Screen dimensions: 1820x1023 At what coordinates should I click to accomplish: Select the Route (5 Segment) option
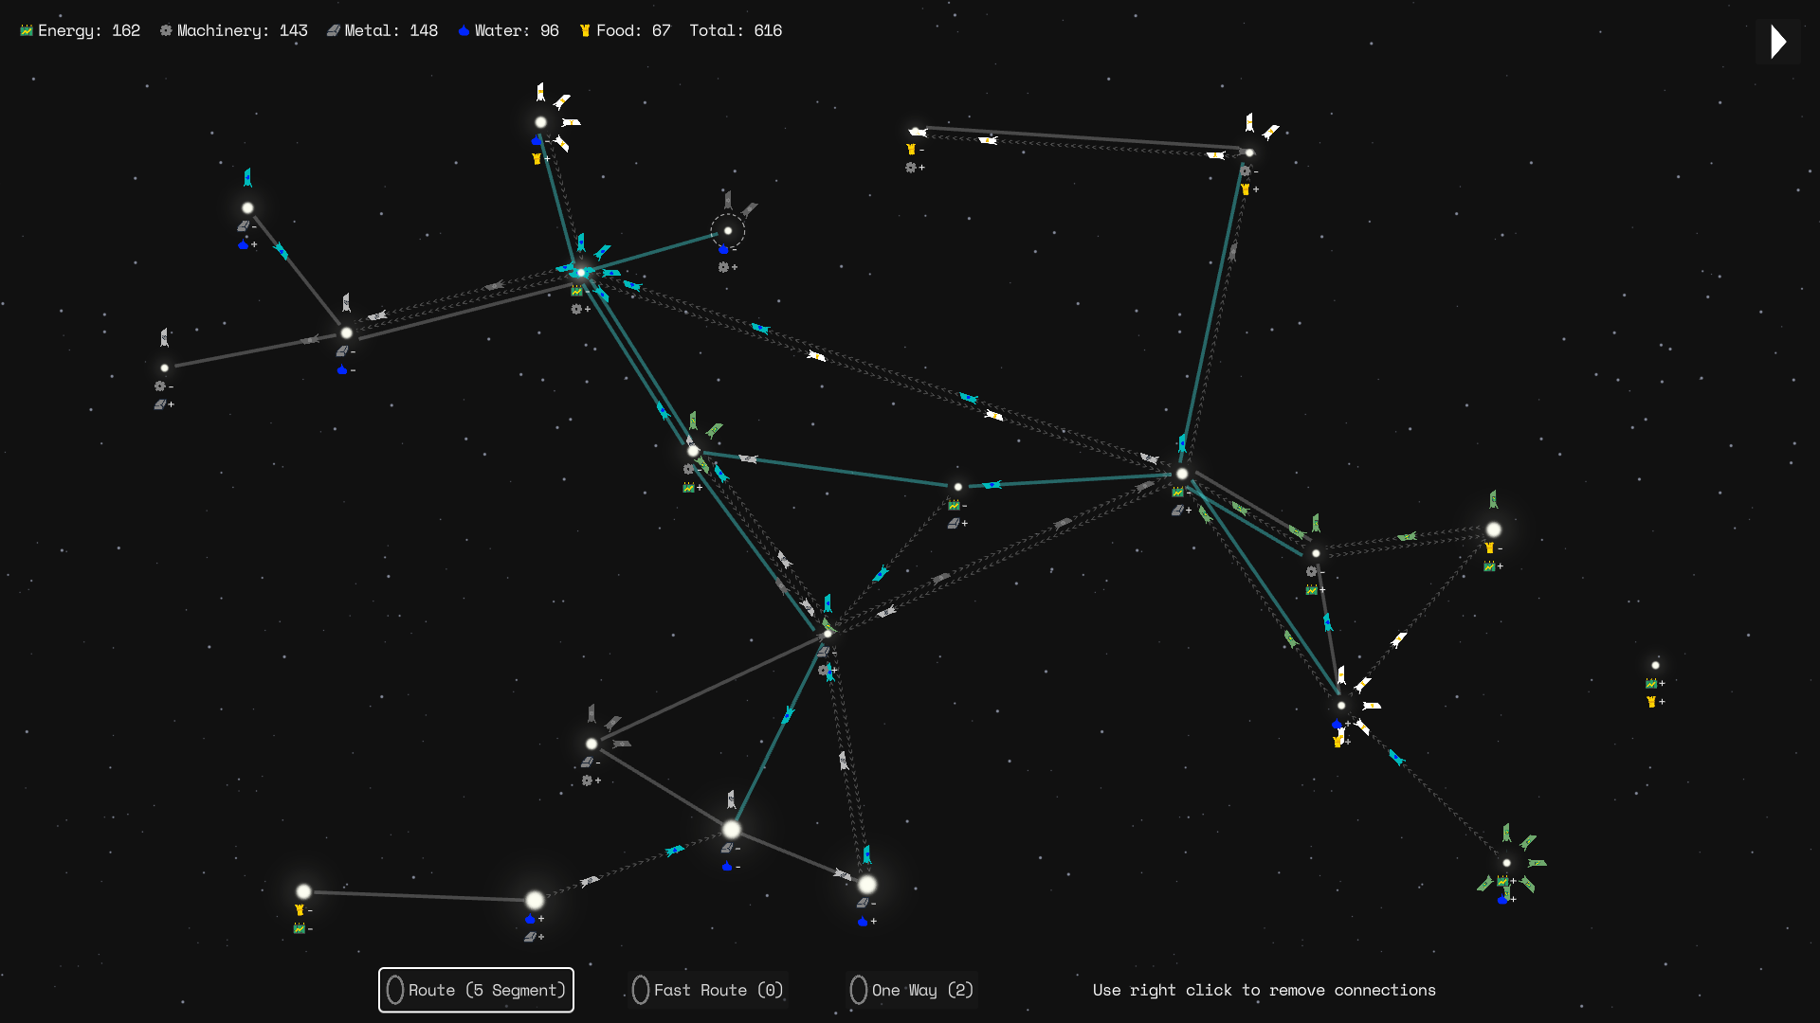pos(476,990)
